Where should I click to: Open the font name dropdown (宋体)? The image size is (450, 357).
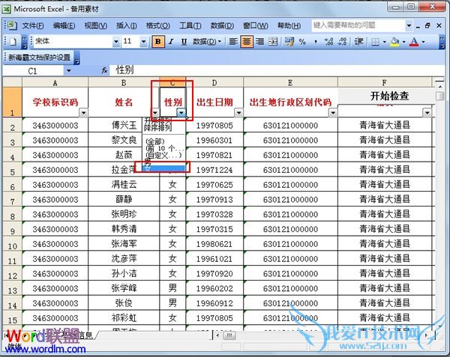pyautogui.click(x=116, y=42)
